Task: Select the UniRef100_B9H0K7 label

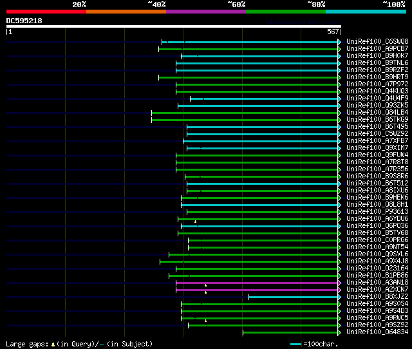Action: pyautogui.click(x=377, y=55)
